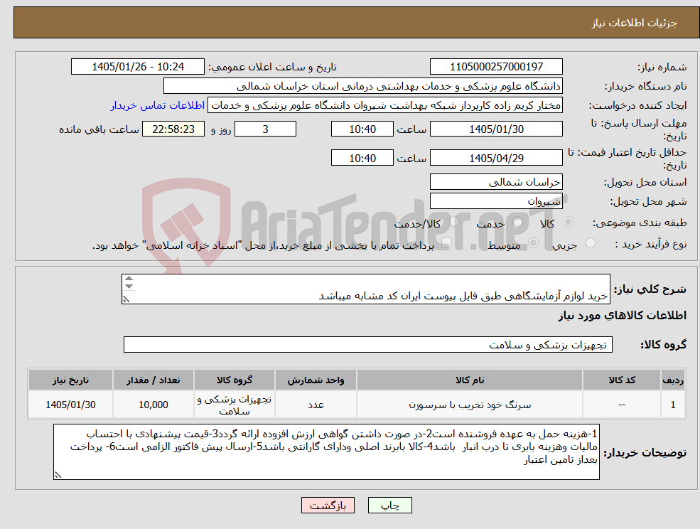700x529 pixels.
Task: Click the general description text area
Action: (365, 289)
